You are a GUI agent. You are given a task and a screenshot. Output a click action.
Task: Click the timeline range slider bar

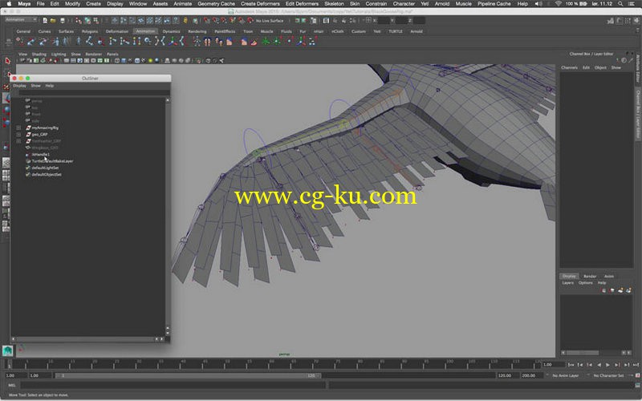[x=188, y=375]
